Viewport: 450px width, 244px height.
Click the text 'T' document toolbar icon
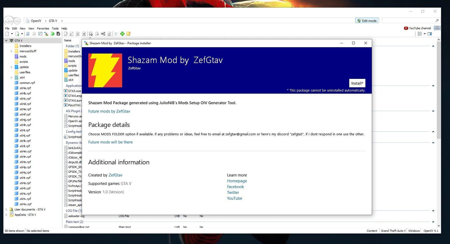[x=84, y=34]
